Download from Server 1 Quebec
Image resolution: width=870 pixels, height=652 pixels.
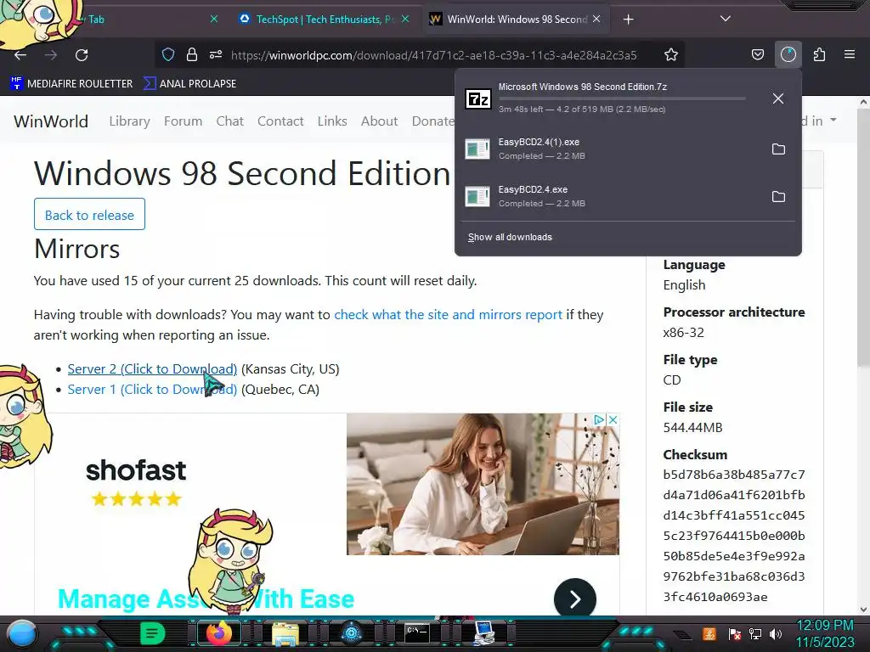(152, 389)
